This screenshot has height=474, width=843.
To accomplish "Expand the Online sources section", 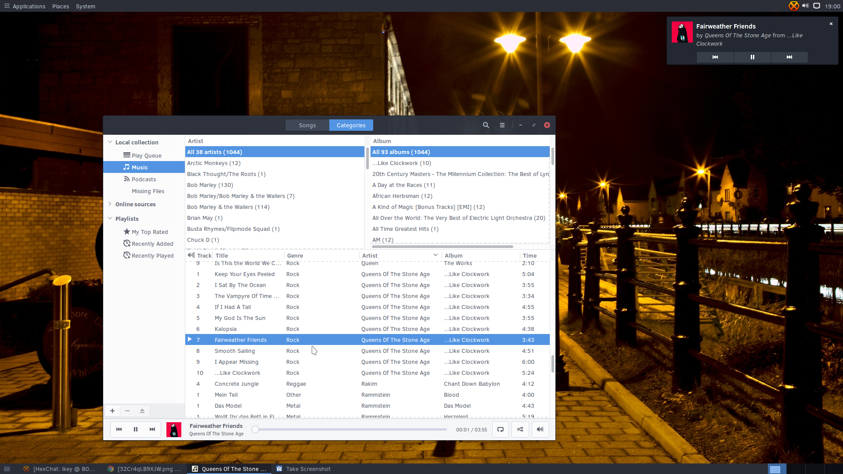I will [x=110, y=204].
